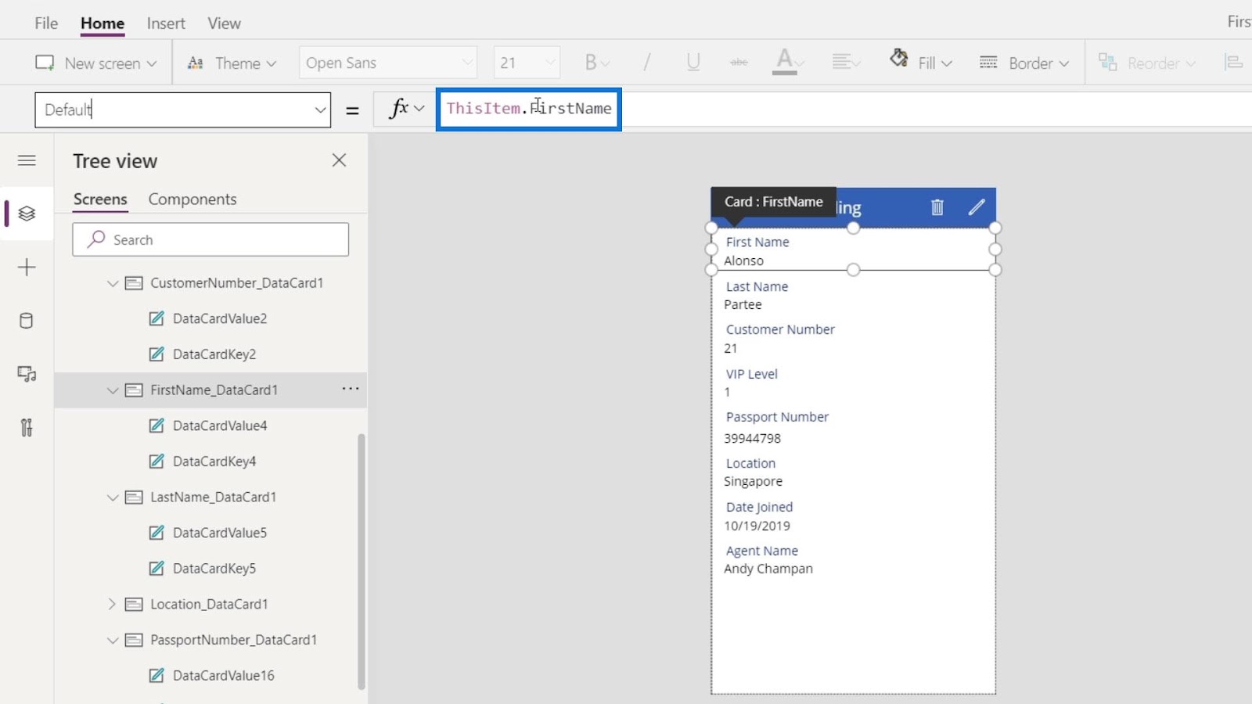Click in the ThisItem.FirstName formula bar

click(529, 109)
